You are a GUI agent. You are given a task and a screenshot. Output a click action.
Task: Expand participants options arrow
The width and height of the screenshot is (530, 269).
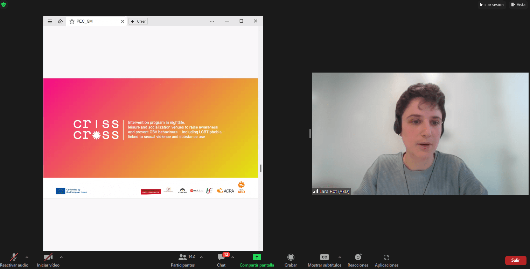(201, 257)
